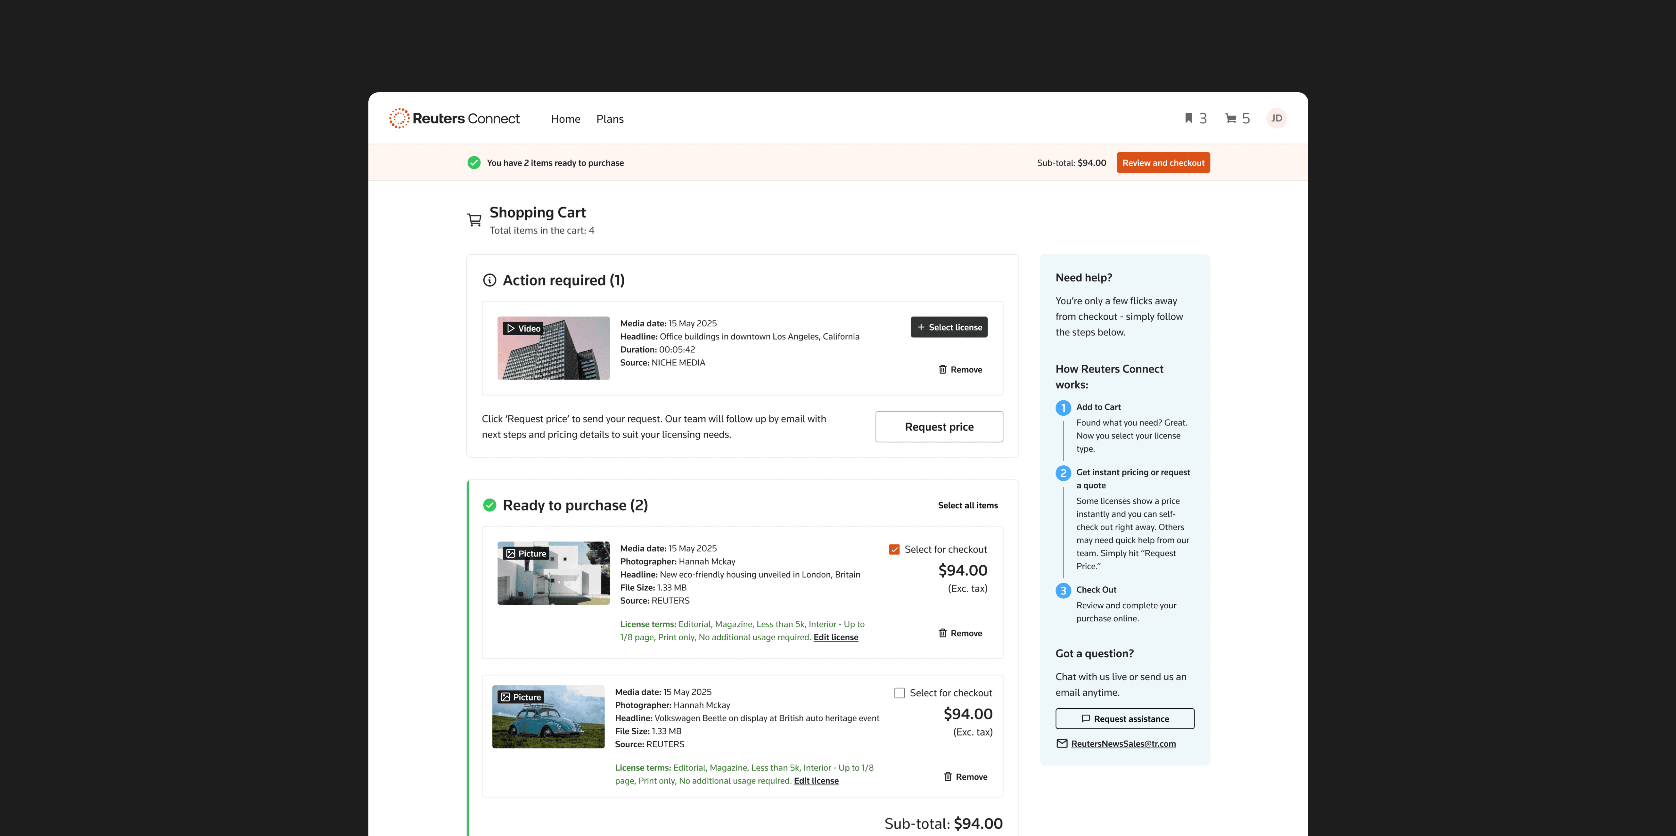
Task: Edit license for the Volkswagen Beetle picture
Action: [816, 781]
